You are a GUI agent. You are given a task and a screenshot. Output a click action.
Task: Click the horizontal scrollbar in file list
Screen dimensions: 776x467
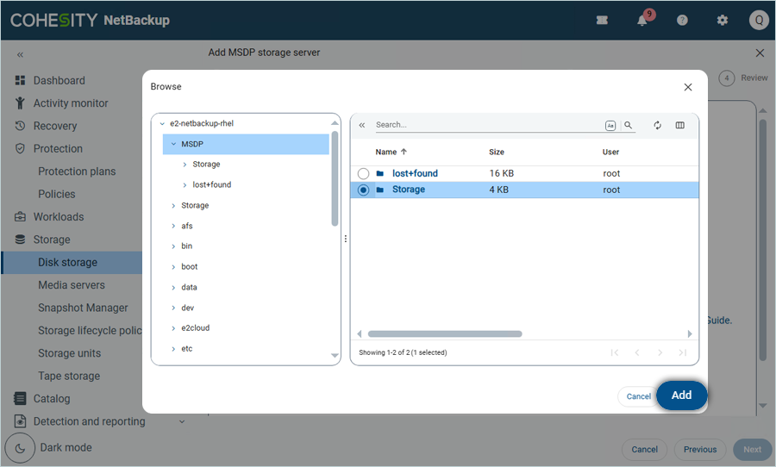[445, 333]
